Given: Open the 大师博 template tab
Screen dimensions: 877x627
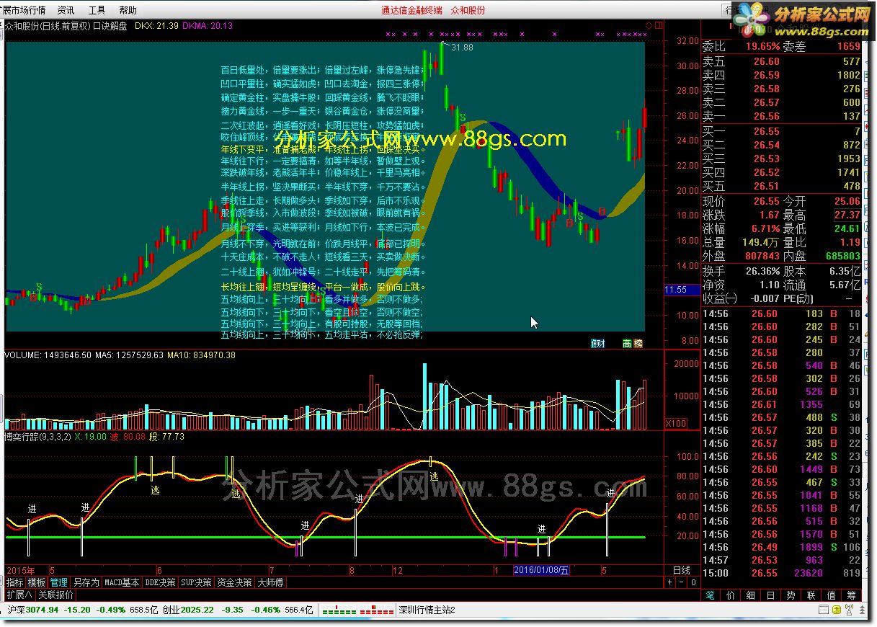Looking at the screenshot, I should coord(270,582).
